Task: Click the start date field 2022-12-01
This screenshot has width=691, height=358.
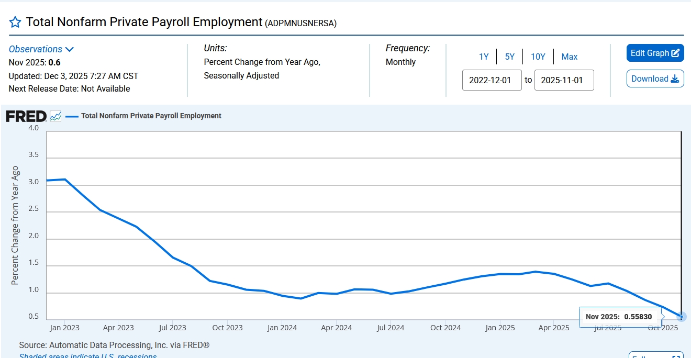Action: pyautogui.click(x=492, y=80)
